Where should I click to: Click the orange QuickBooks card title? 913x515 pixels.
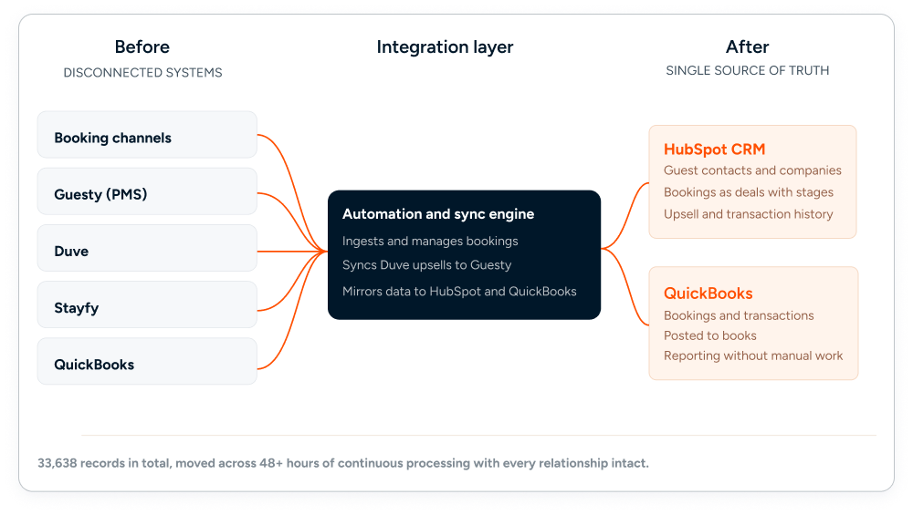tap(708, 294)
